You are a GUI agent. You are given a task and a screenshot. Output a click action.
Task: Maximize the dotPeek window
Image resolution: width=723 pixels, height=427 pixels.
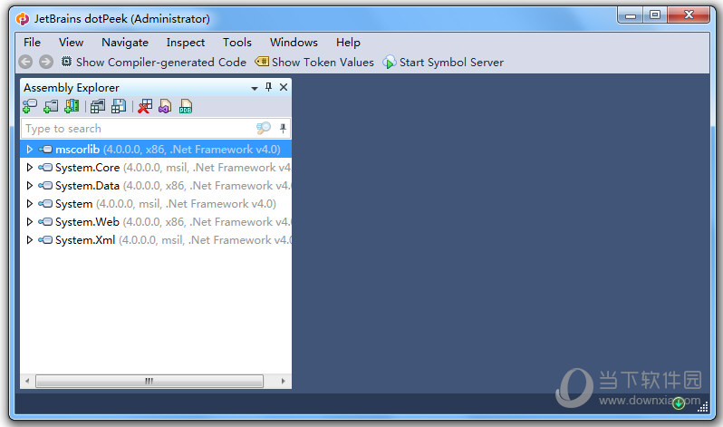pyautogui.click(x=655, y=15)
